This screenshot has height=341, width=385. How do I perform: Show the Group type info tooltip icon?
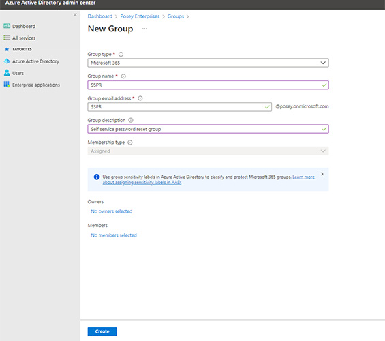coord(121,54)
